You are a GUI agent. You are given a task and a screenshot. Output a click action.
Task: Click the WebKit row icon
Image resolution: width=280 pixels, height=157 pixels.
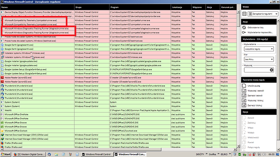[x=2, y=110]
